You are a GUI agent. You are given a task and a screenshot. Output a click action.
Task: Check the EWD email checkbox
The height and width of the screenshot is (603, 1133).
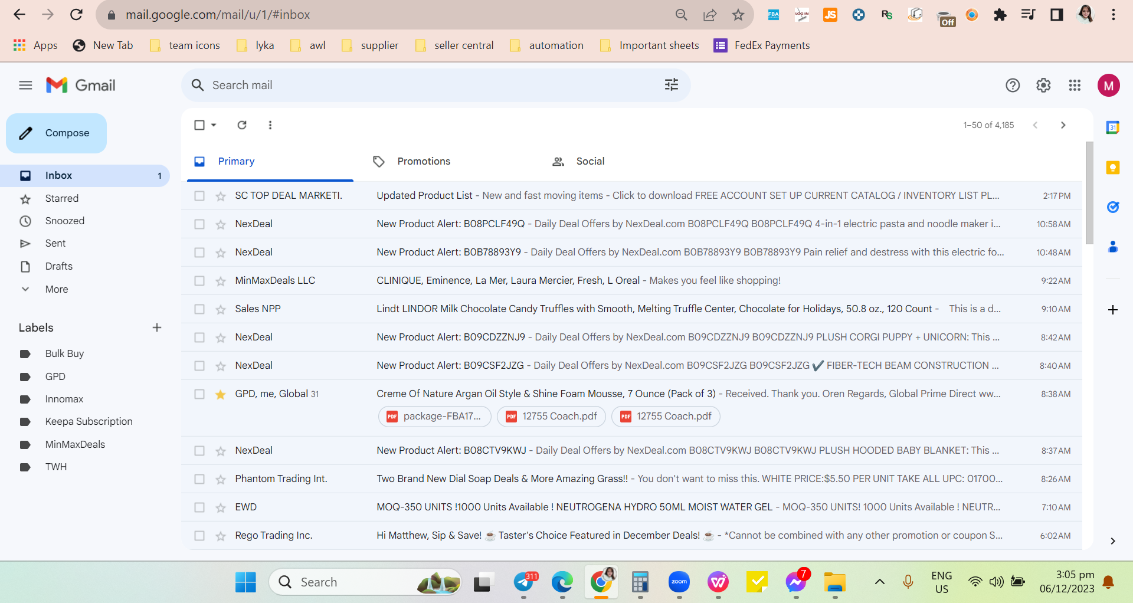199,507
